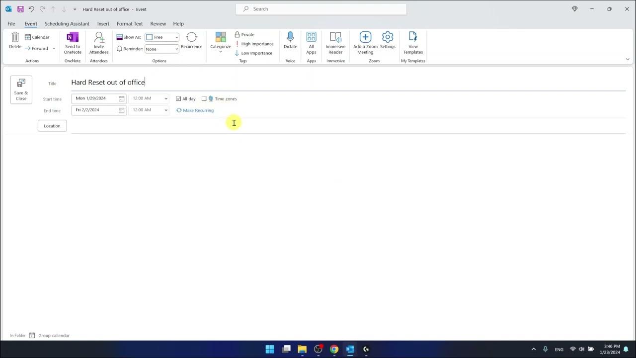Toggle Private for this event
This screenshot has height=358, width=636.
tap(244, 34)
